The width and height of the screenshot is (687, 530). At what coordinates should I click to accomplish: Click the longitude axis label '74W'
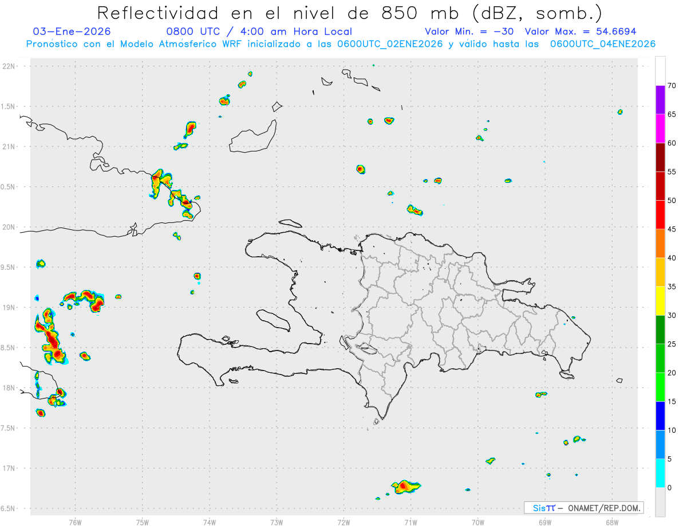[210, 523]
